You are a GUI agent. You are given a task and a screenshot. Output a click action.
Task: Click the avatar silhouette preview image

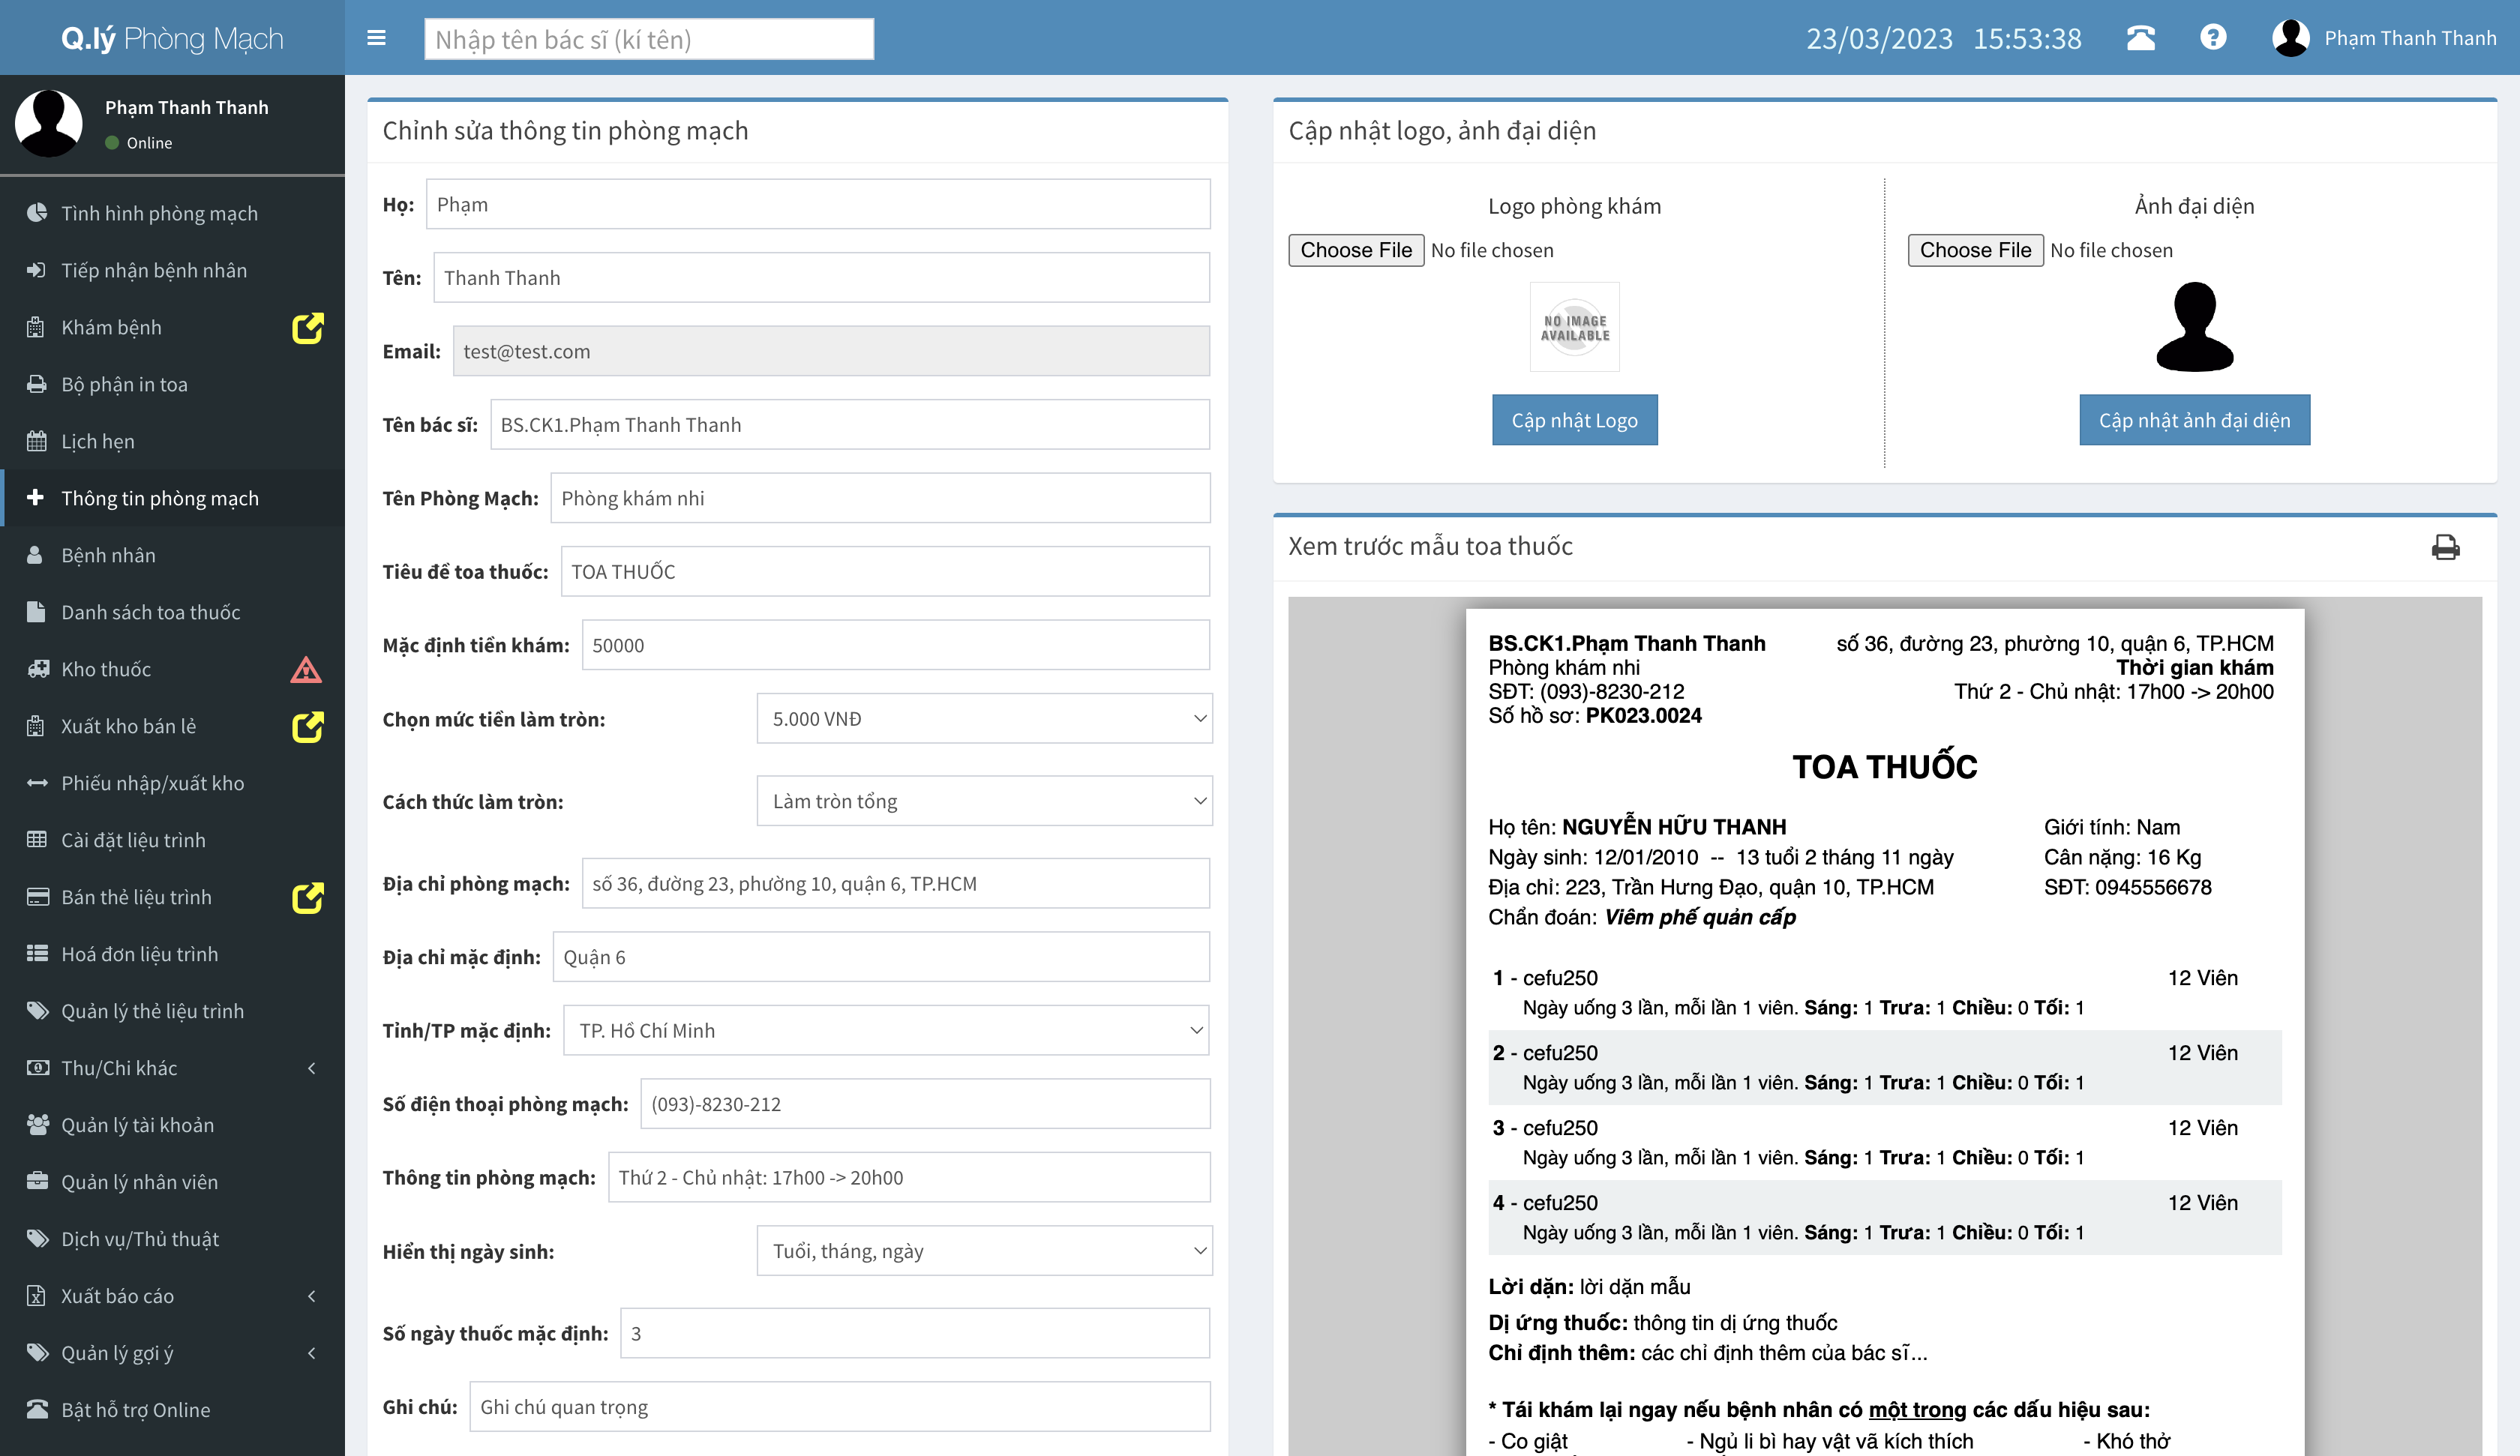point(2194,327)
